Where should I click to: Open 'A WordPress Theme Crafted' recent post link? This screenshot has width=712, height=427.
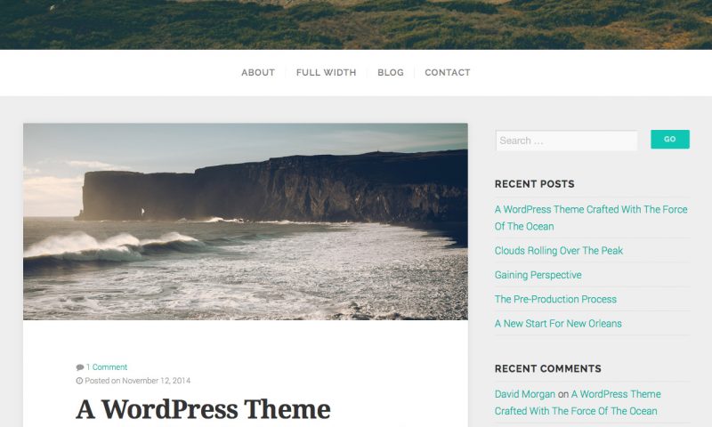click(591, 218)
